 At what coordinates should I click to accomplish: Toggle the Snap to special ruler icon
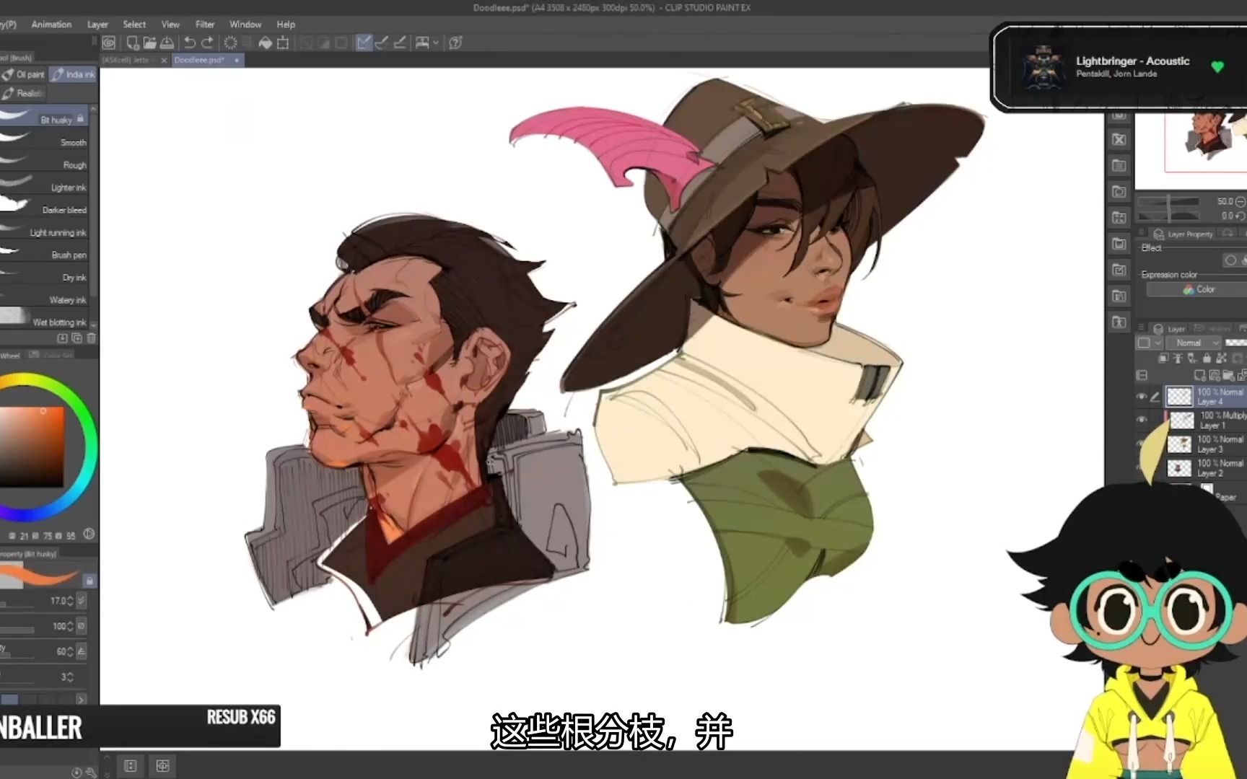point(382,43)
